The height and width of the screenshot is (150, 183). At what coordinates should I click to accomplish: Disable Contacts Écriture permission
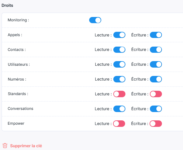[x=156, y=50]
